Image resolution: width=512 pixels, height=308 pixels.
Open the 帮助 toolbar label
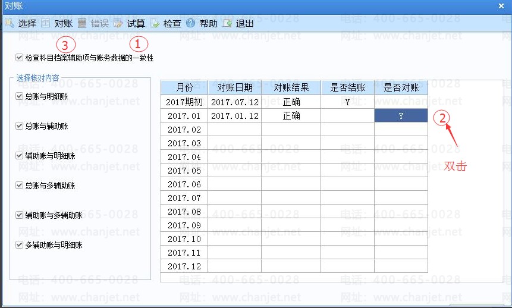point(208,24)
